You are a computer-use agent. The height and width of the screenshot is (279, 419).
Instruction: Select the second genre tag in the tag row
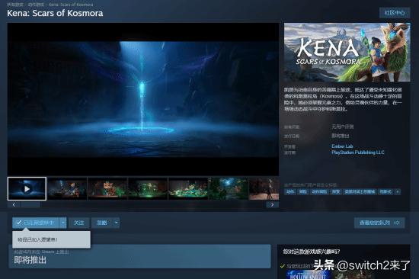click(302, 191)
